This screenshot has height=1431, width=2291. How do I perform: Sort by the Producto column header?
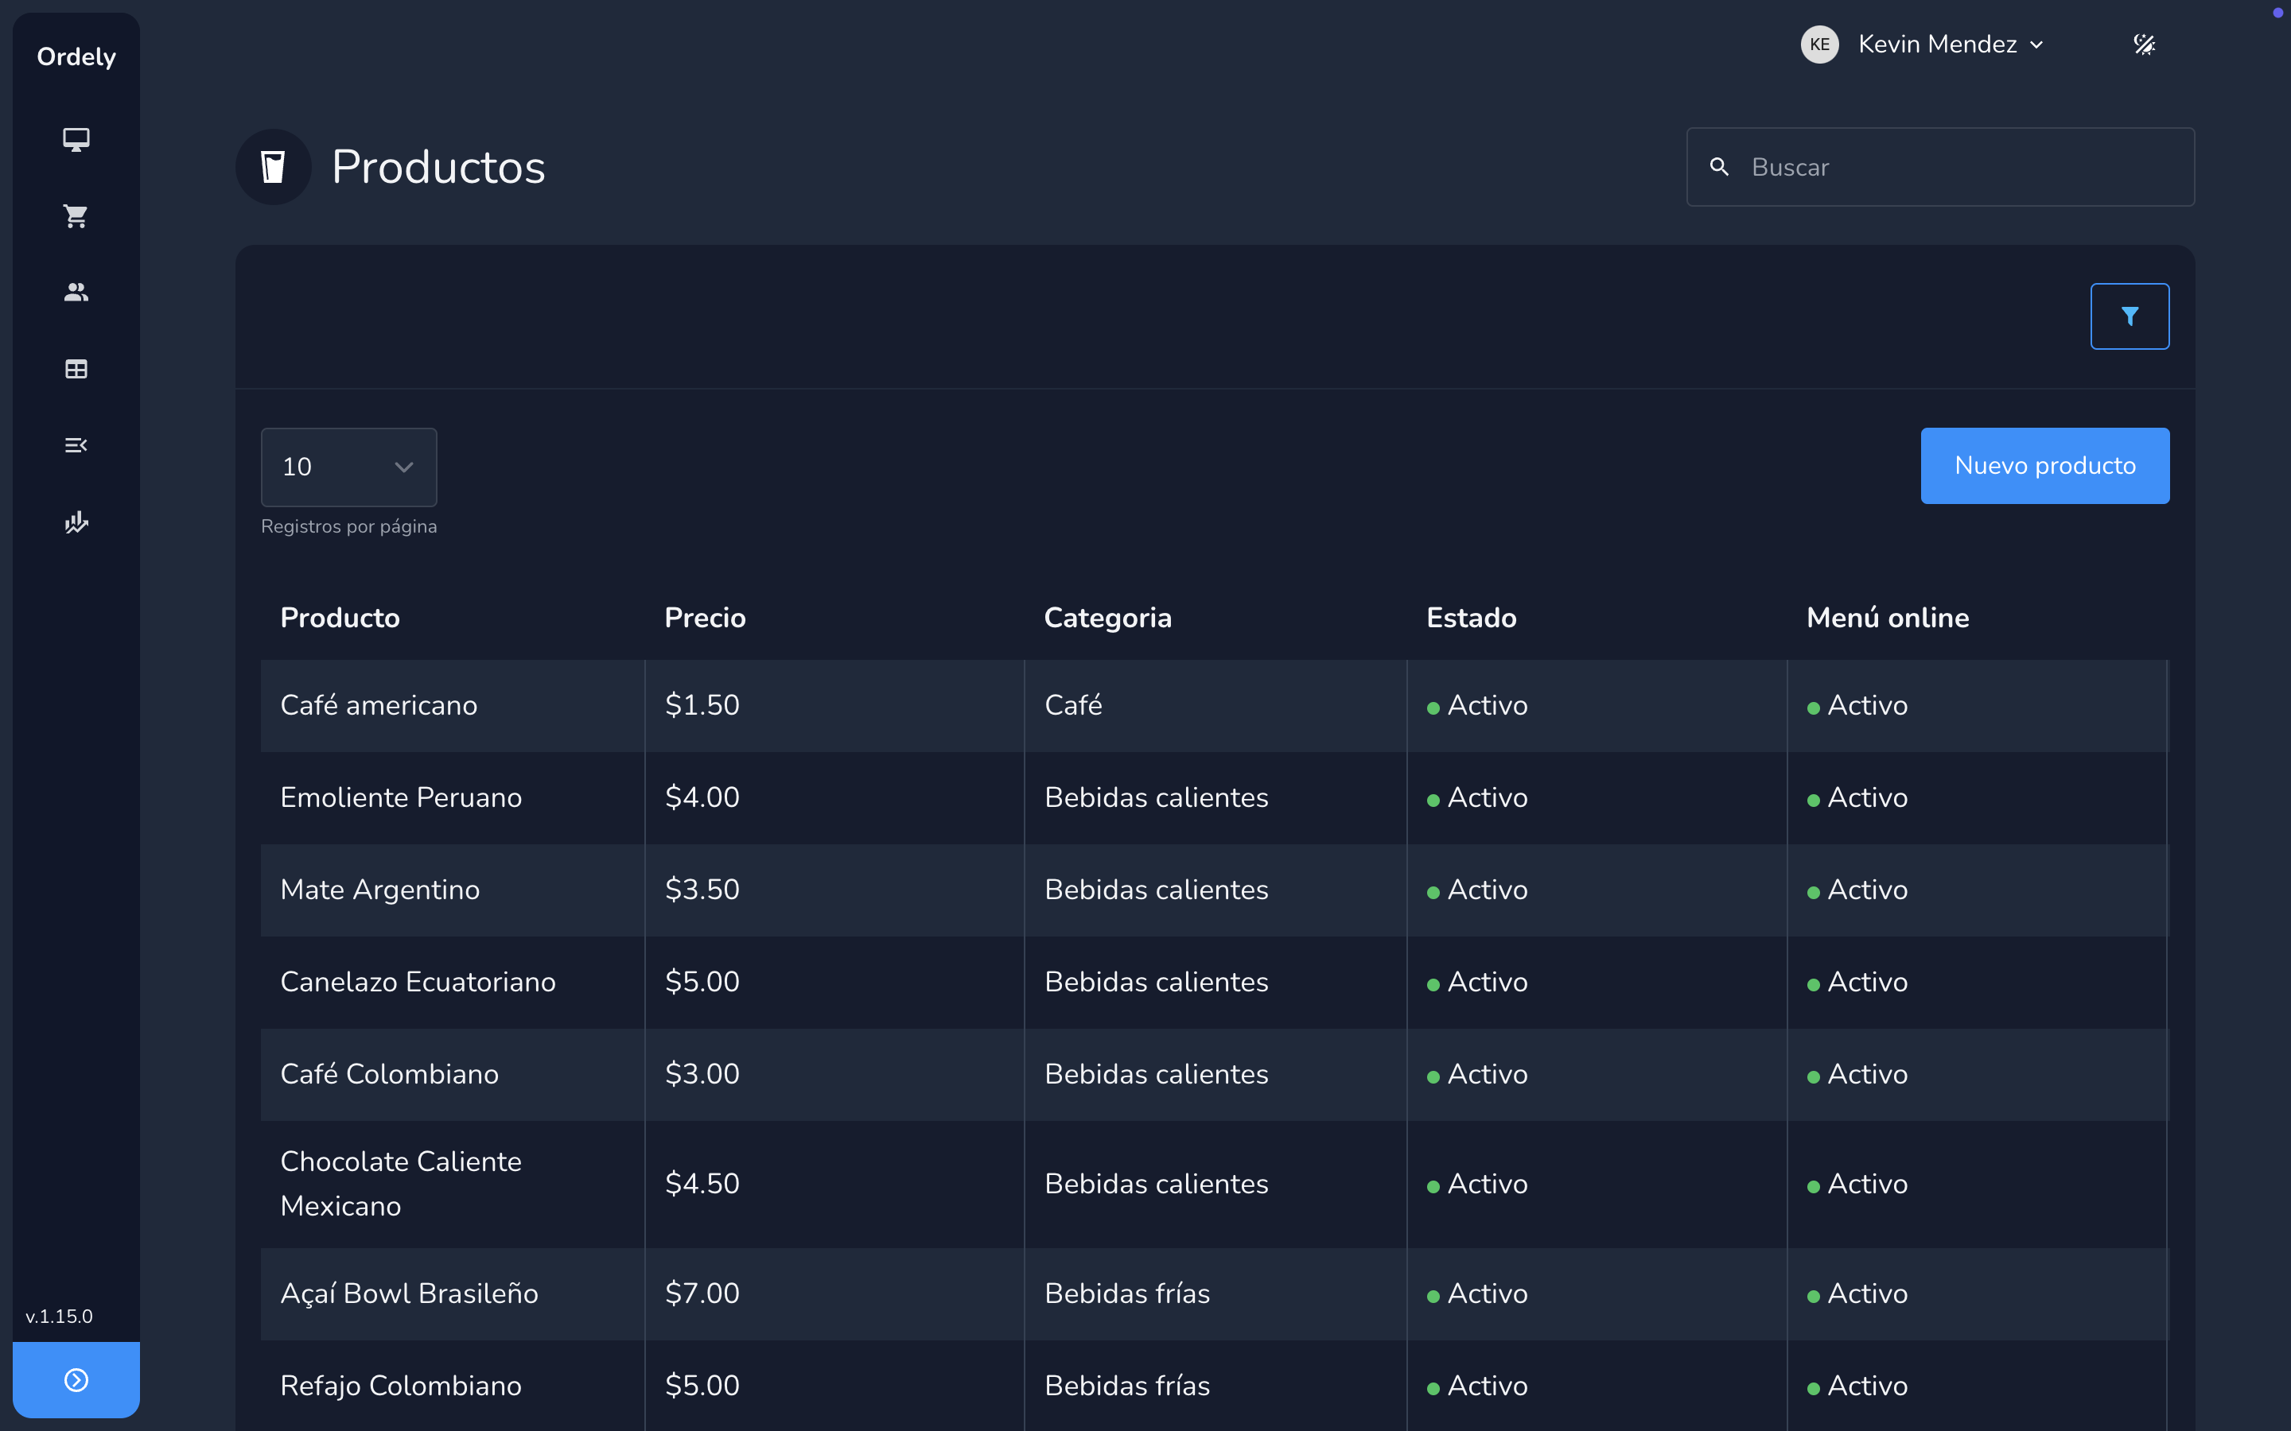[340, 618]
